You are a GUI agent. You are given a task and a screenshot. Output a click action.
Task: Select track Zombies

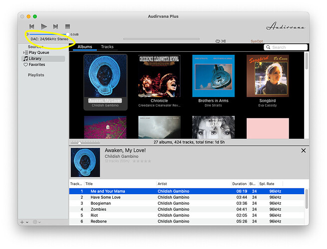click(x=187, y=210)
